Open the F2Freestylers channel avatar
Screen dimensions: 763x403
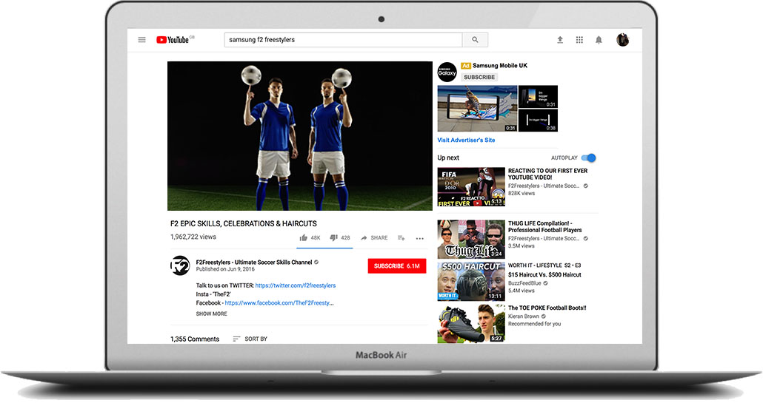pyautogui.click(x=180, y=265)
